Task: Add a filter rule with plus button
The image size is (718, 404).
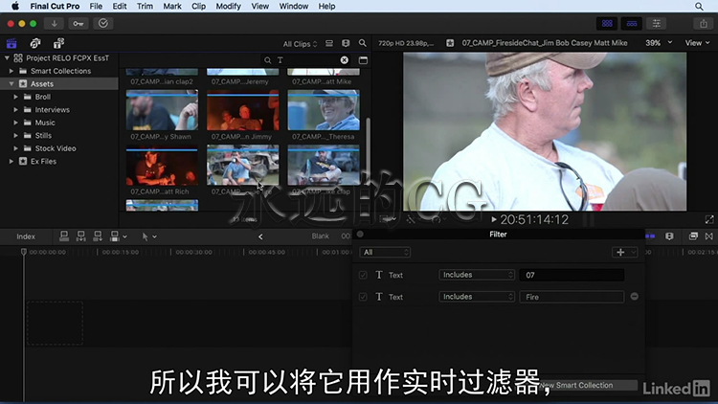Action: tap(624, 252)
